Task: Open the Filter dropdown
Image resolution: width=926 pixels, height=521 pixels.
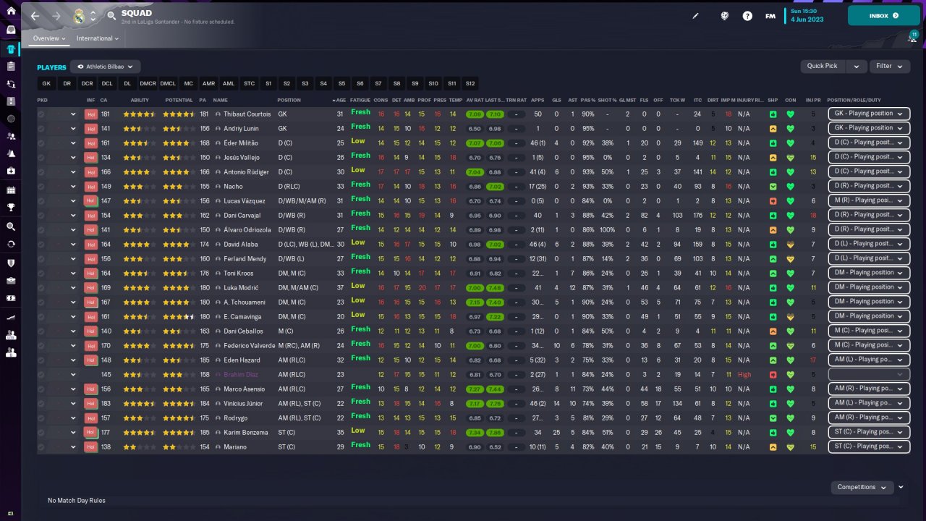Action: point(889,66)
